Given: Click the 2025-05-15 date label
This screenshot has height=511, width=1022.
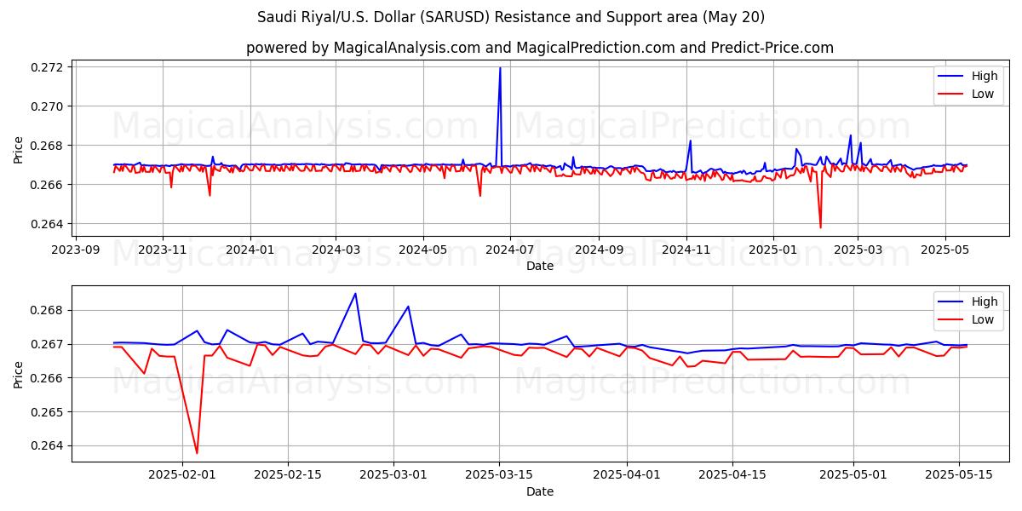Looking at the screenshot, I should [x=959, y=475].
